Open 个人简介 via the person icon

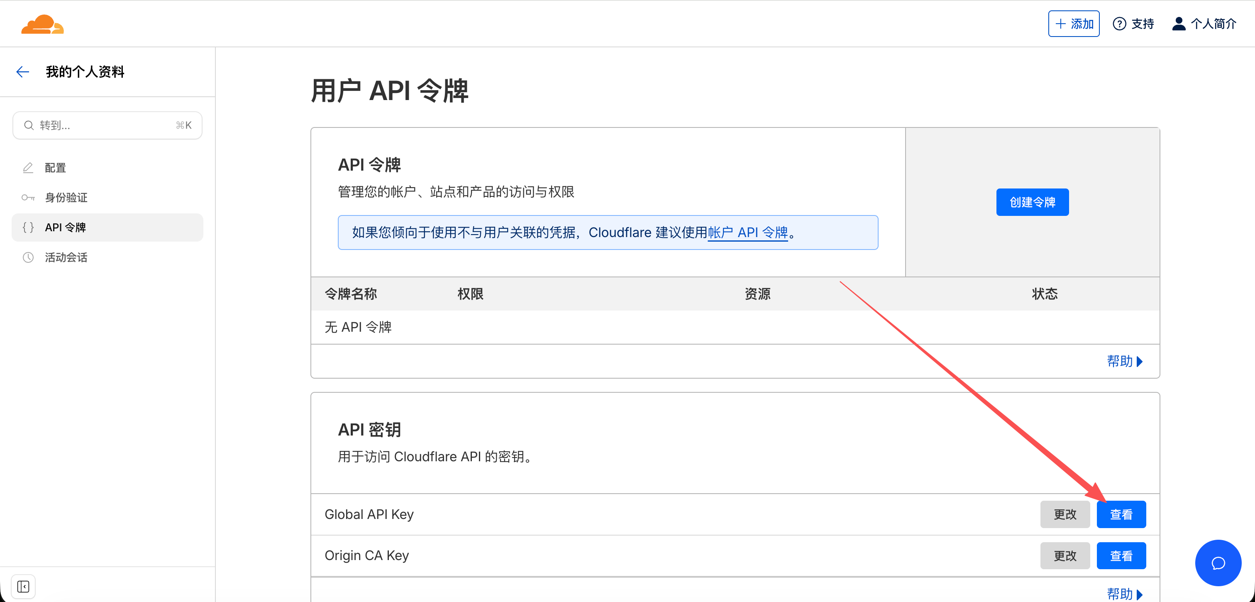pos(1179,23)
